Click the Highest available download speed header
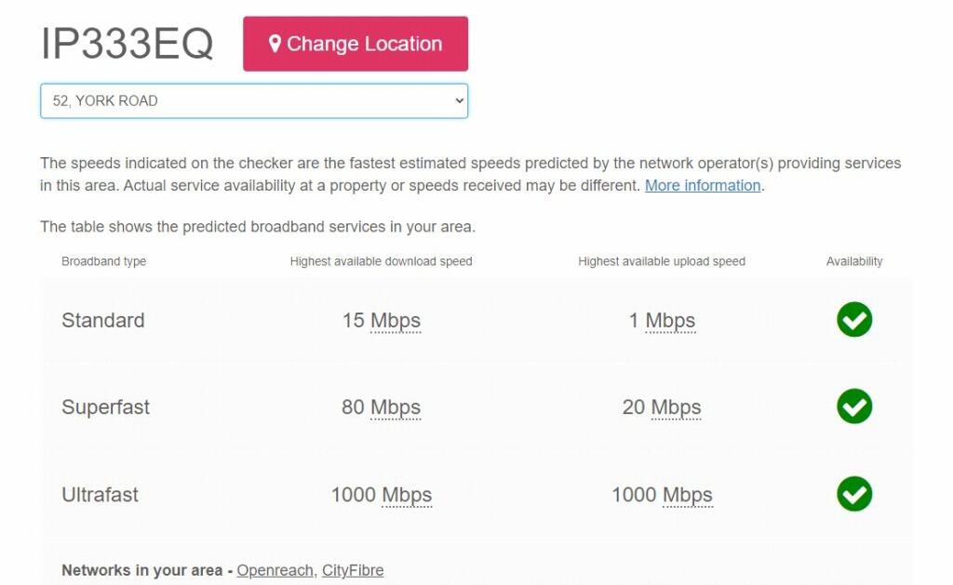Screen dimensions: 953x585 click(381, 261)
